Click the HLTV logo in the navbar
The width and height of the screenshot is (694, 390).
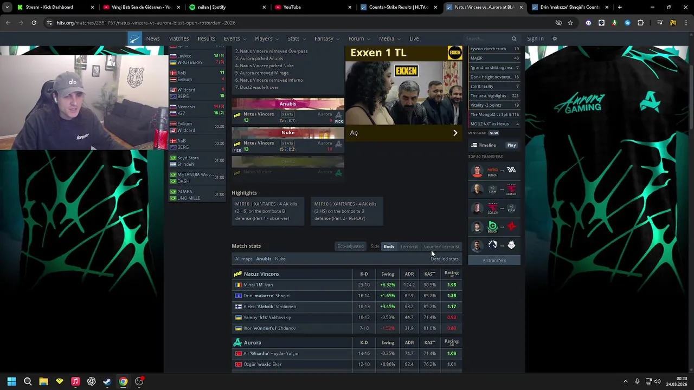(134, 38)
